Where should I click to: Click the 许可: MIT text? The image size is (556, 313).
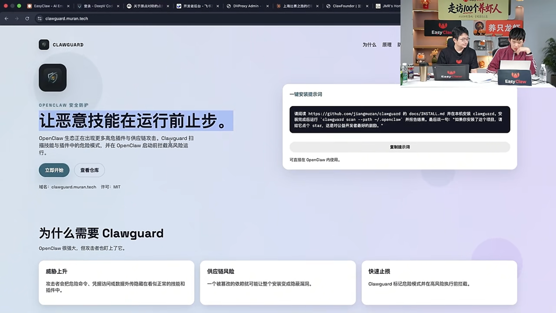[x=111, y=187]
